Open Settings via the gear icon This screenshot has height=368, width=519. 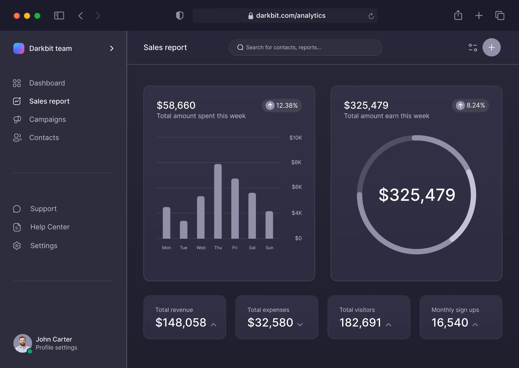(17, 246)
